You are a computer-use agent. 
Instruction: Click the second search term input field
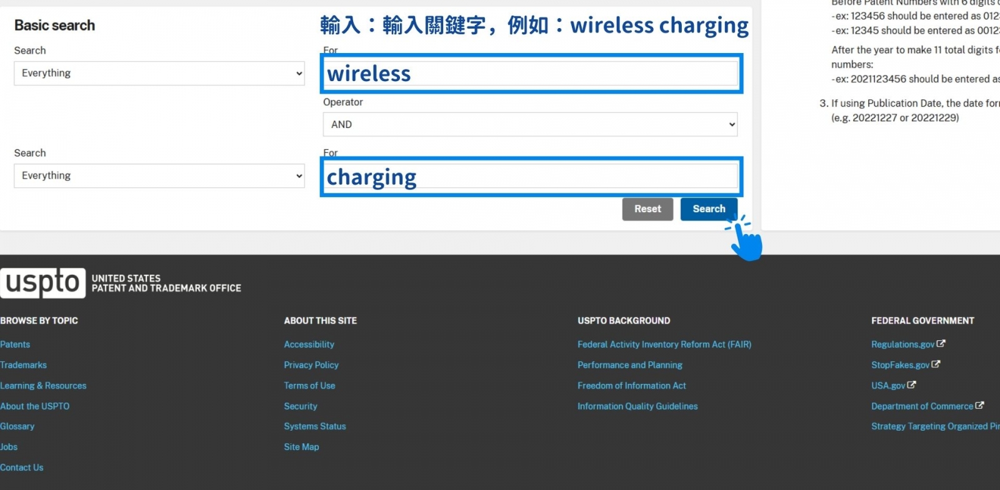pyautogui.click(x=531, y=177)
